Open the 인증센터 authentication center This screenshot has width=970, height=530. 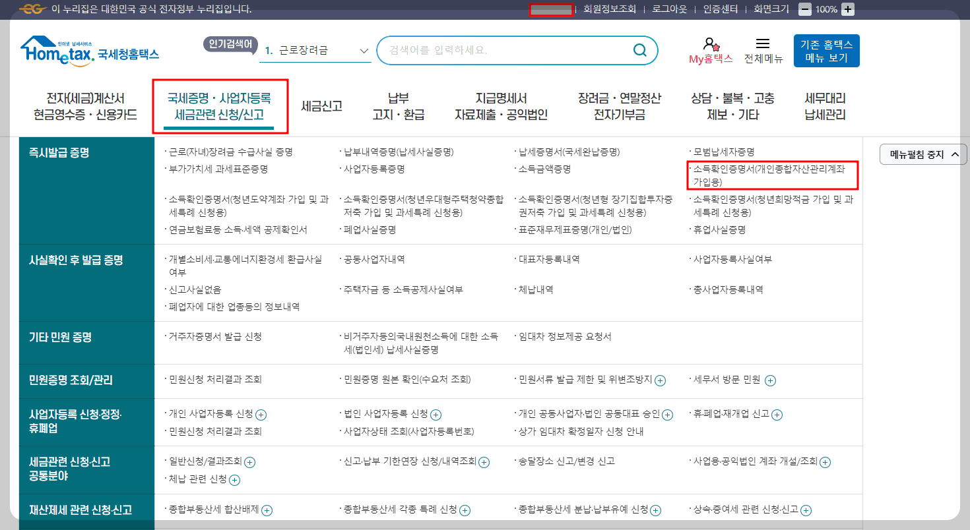pos(719,9)
